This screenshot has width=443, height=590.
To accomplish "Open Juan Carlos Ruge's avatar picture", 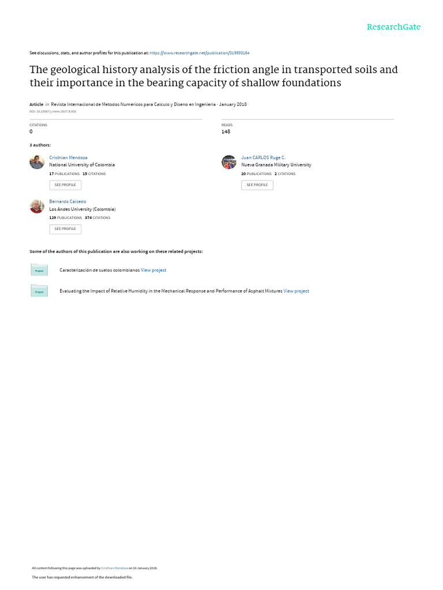I will coord(229,162).
